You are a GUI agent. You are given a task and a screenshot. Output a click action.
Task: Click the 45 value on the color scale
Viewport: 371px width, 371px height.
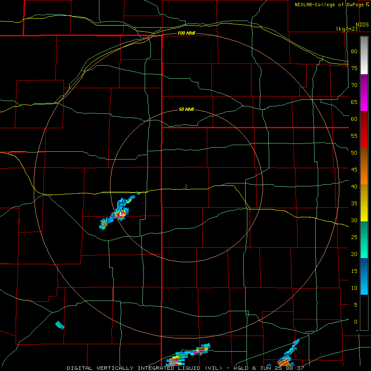[354, 170]
